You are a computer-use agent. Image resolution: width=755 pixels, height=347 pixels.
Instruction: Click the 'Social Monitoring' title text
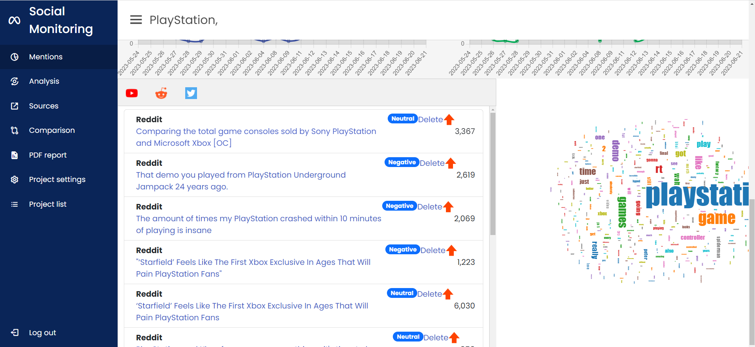(61, 20)
